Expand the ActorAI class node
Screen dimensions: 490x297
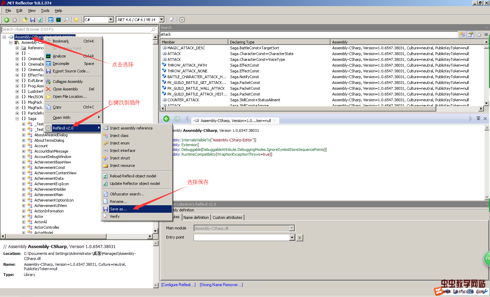coord(23,222)
